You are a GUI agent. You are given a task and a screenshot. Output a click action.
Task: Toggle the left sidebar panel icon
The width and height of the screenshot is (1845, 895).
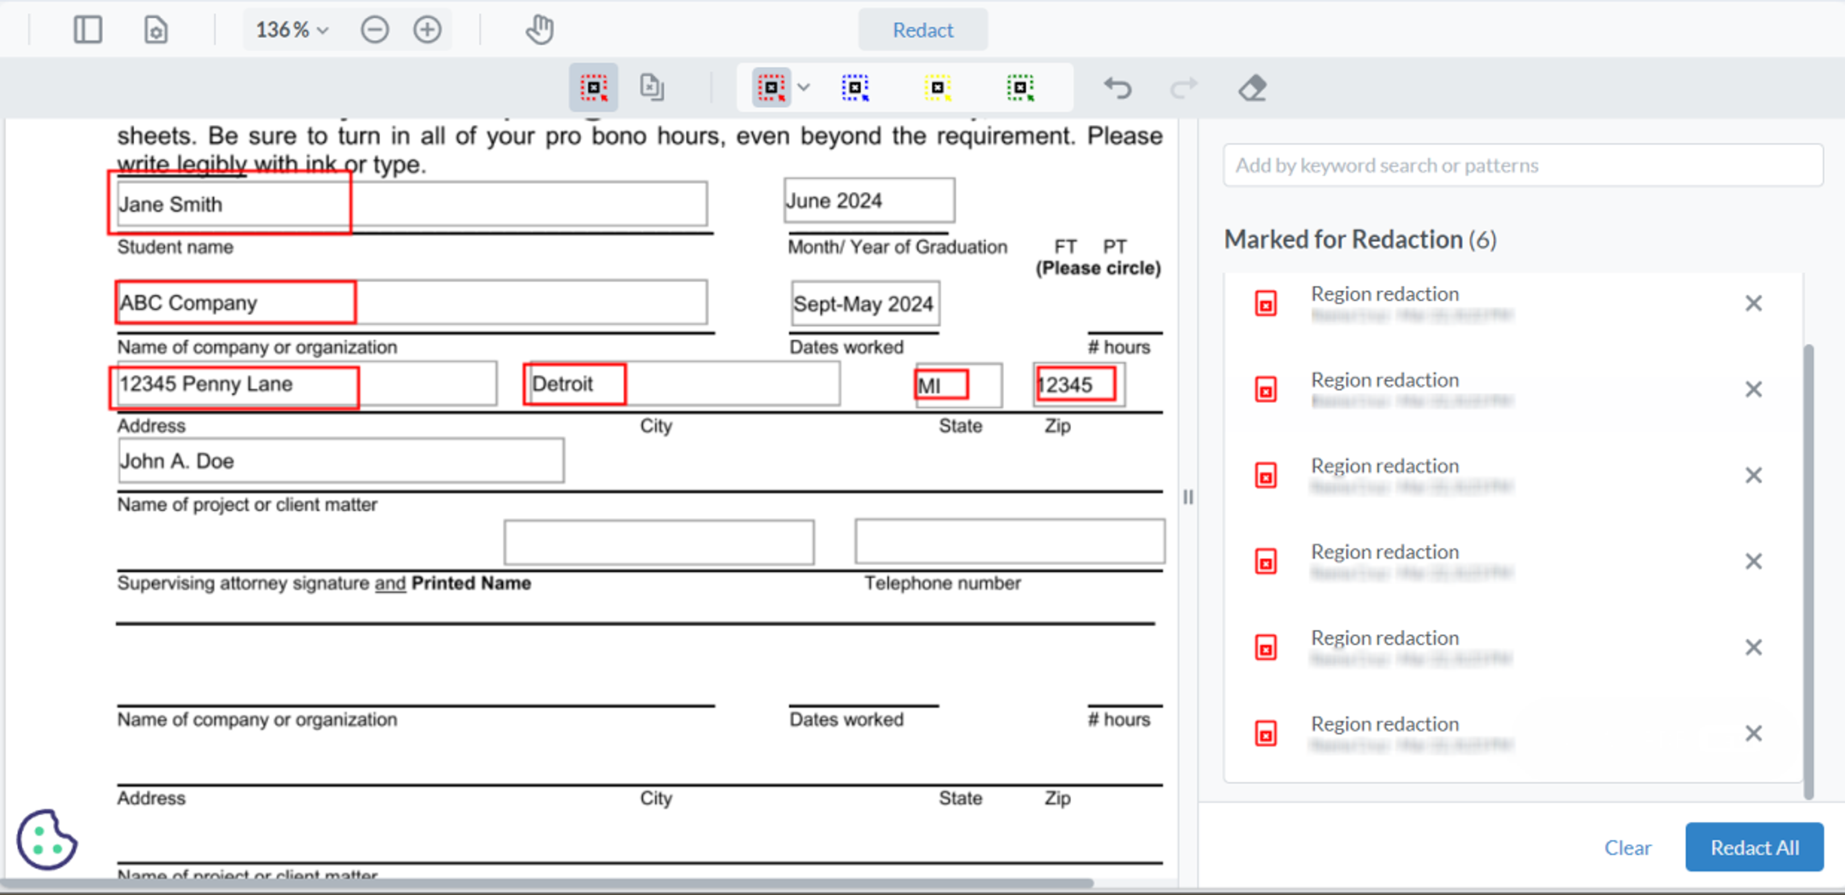pyautogui.click(x=87, y=30)
